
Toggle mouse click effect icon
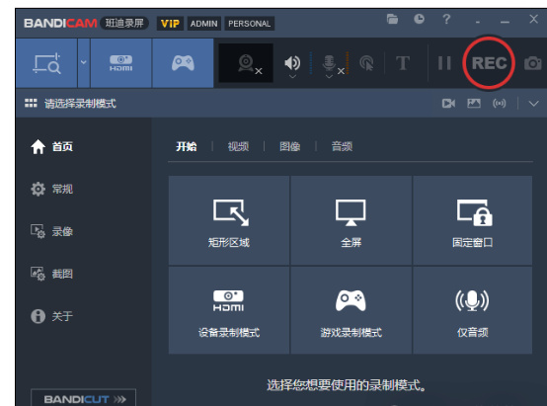[366, 63]
